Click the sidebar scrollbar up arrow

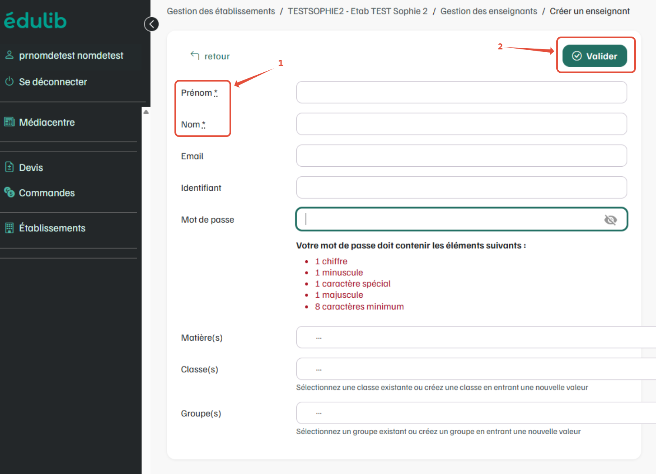click(x=146, y=112)
